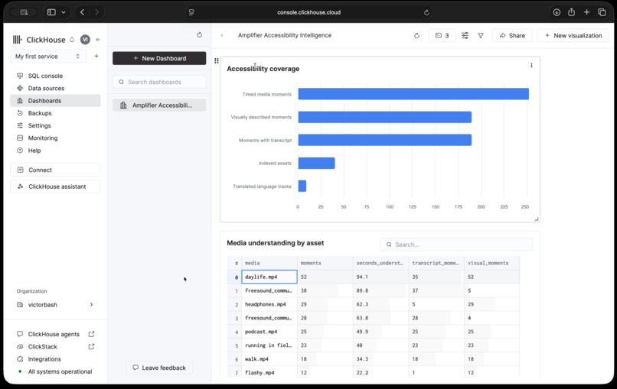Screen dimensions: 617x389
Task: Refresh the dashboards list
Action: pos(200,35)
